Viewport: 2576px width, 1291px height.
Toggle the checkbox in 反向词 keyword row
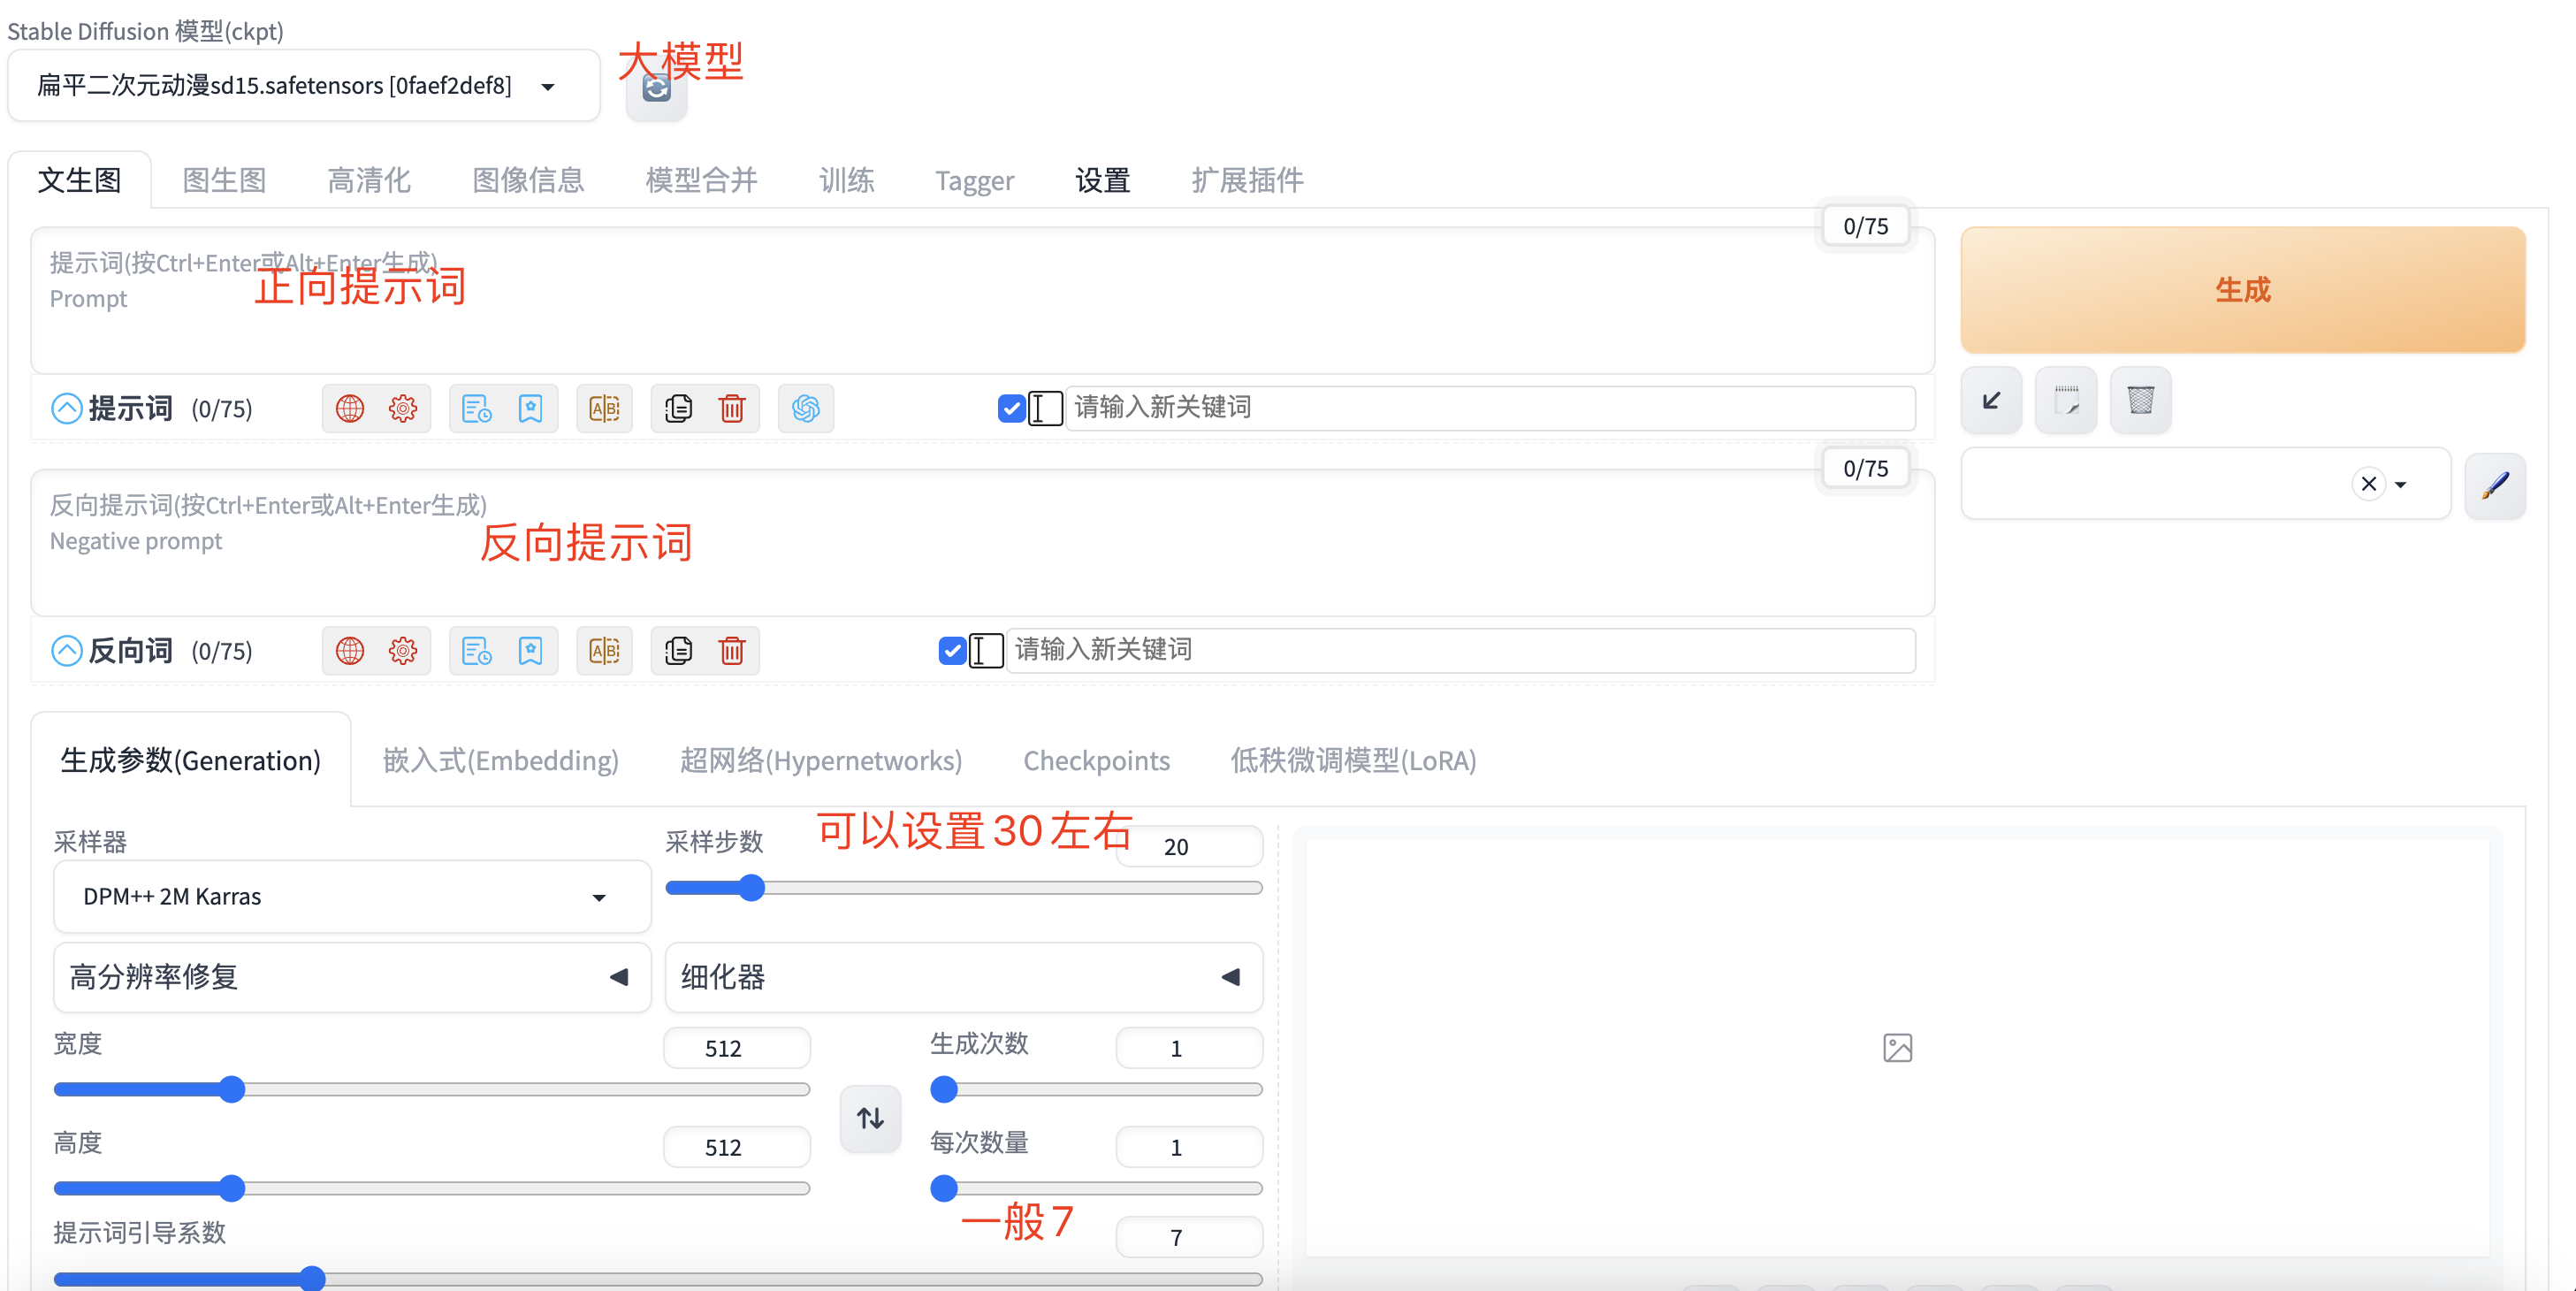click(952, 651)
